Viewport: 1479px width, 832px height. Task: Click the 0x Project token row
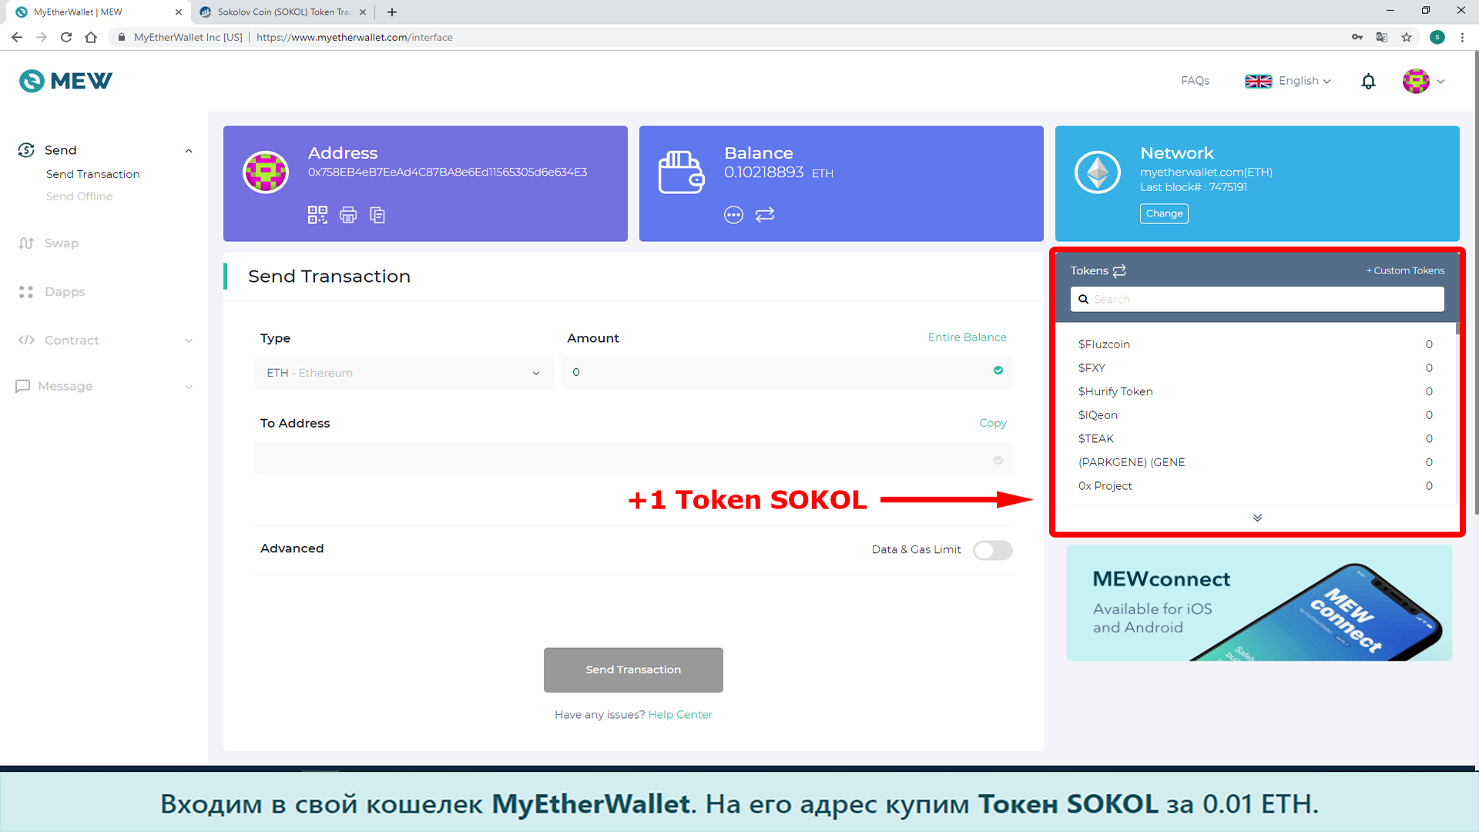1256,486
